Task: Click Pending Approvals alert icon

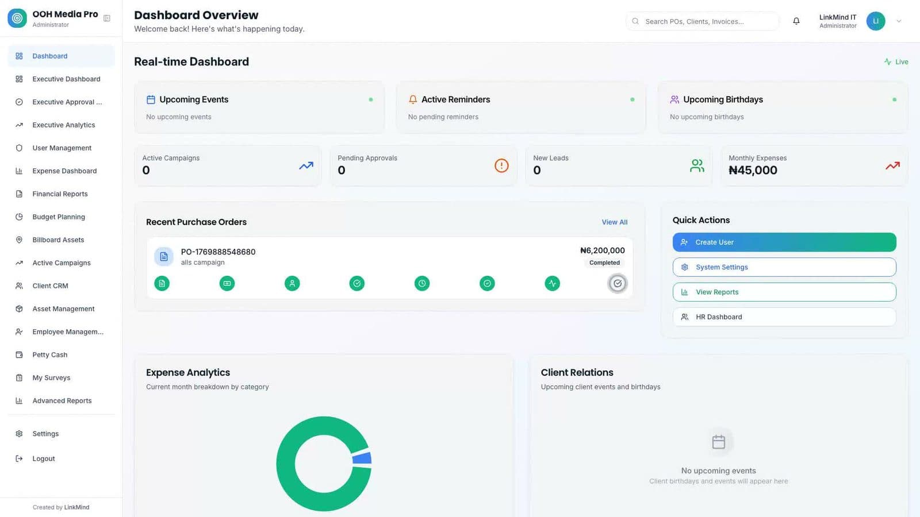Action: 501,165
